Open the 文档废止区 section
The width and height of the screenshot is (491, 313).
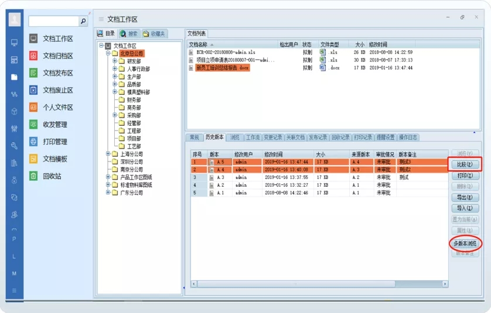click(57, 90)
